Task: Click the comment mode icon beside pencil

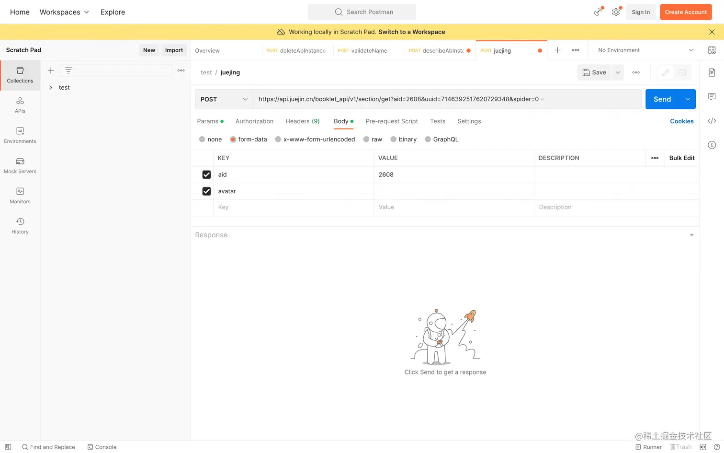Action: (682, 72)
